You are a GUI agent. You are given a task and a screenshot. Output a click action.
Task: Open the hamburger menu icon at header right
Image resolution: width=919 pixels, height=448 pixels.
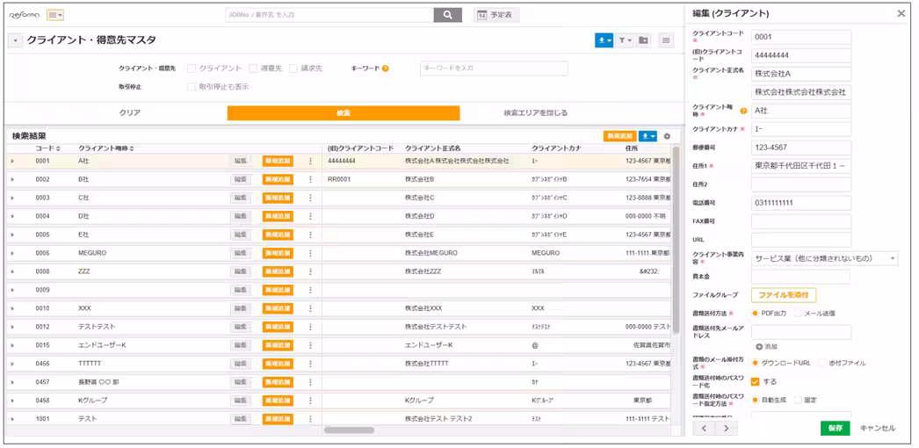tap(666, 40)
